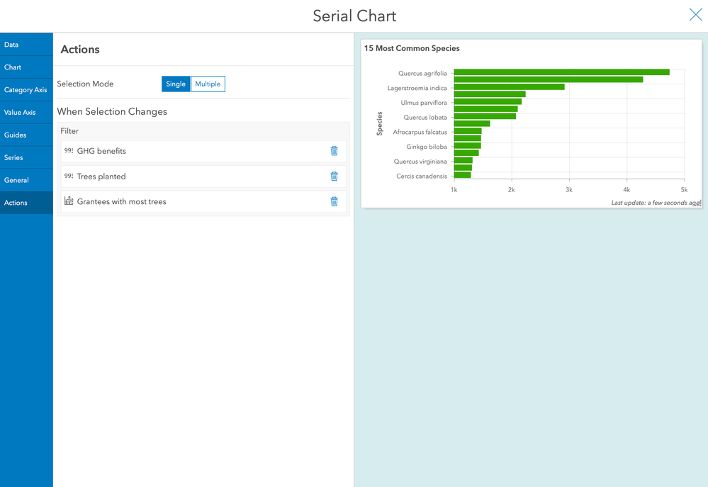Open the Data tab
This screenshot has width=708, height=487.
(x=26, y=44)
